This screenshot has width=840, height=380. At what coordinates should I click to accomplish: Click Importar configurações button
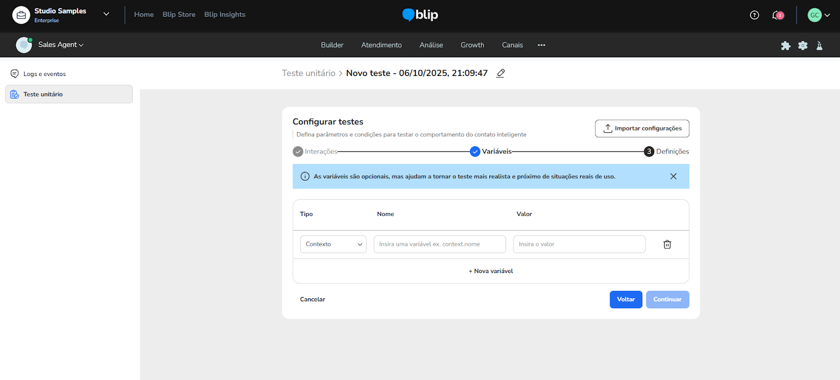pyautogui.click(x=642, y=128)
